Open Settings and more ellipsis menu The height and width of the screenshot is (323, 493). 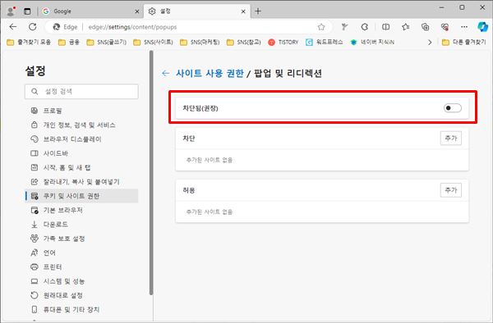[464, 27]
